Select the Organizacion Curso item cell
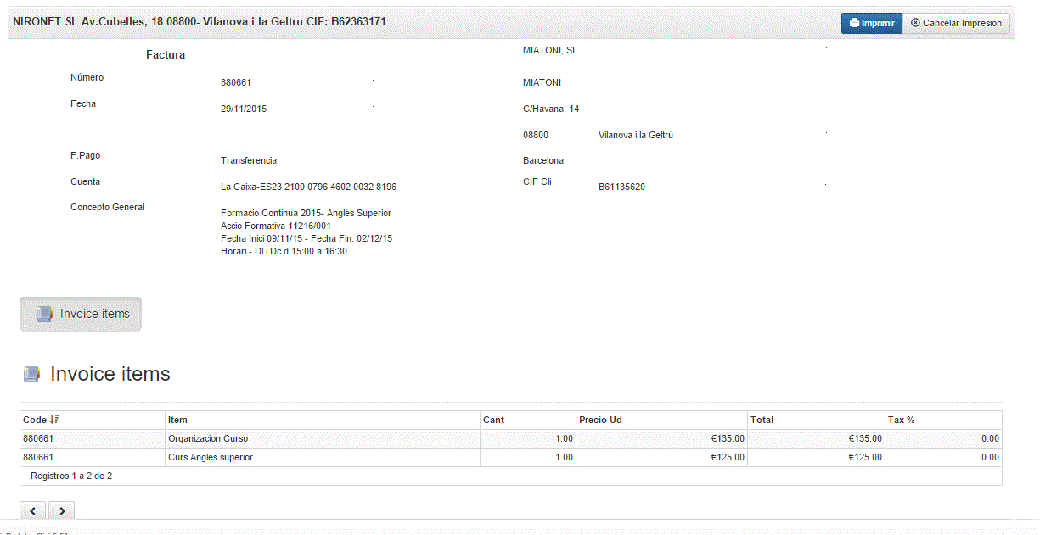 pyautogui.click(x=323, y=438)
